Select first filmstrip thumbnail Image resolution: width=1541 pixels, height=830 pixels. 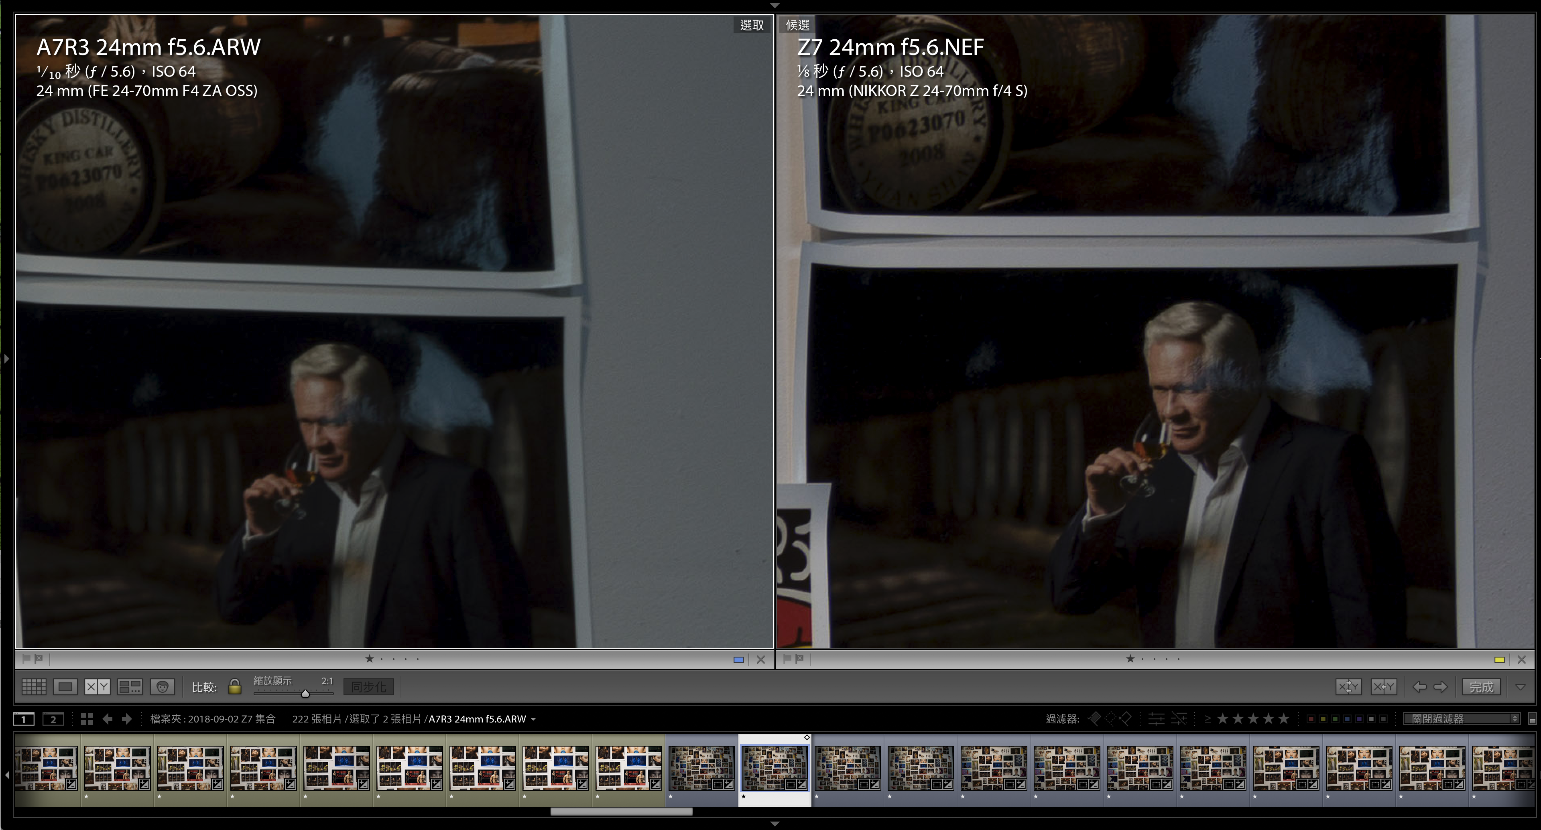47,768
